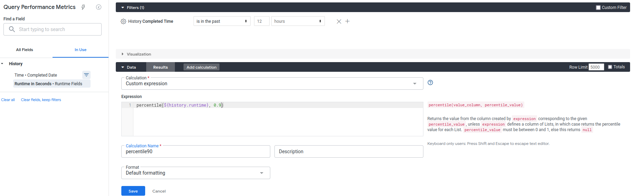Focus the Find a Field search box
Screen dimensions: 637x196
tap(53, 29)
